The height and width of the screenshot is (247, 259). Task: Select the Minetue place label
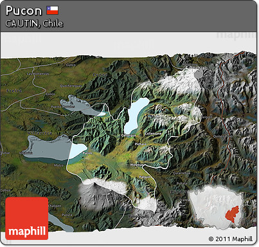137,165
